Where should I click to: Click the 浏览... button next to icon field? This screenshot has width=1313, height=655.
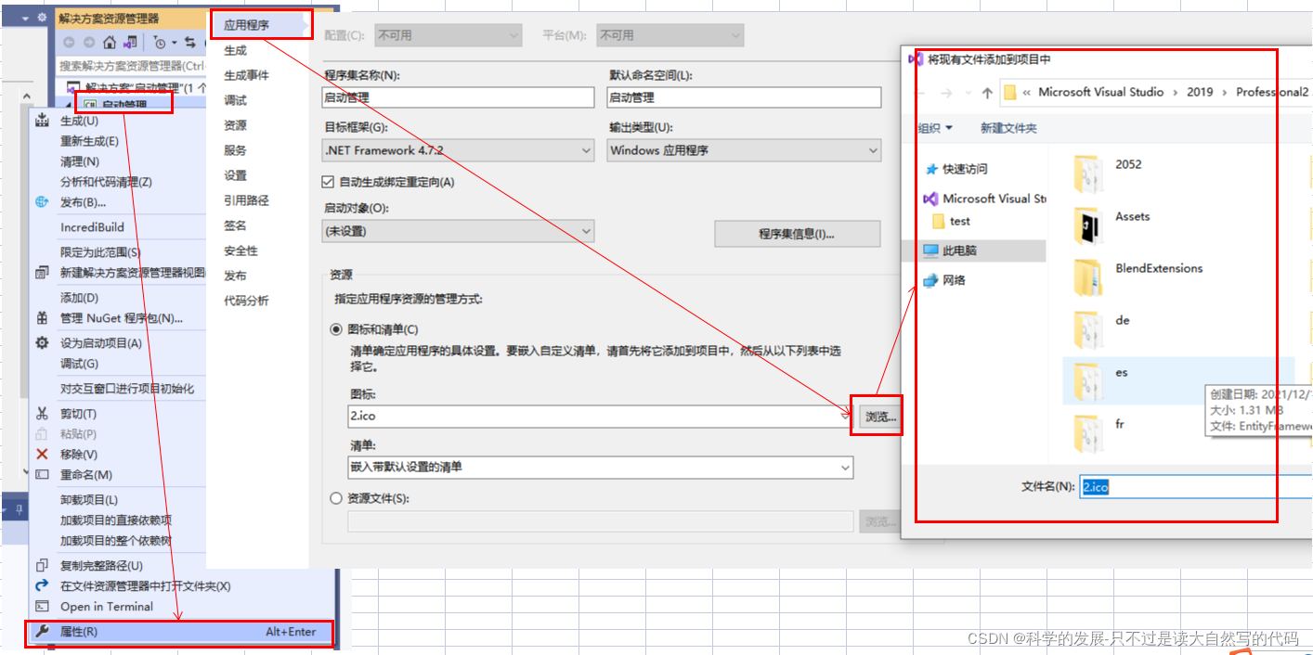point(880,417)
